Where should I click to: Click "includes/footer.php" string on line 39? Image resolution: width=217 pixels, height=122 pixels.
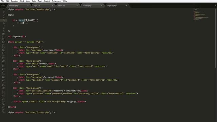(x=37, y=112)
